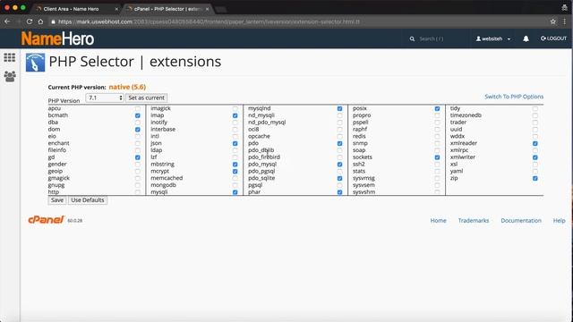
Task: Click the browser address bar URL
Action: (209, 21)
